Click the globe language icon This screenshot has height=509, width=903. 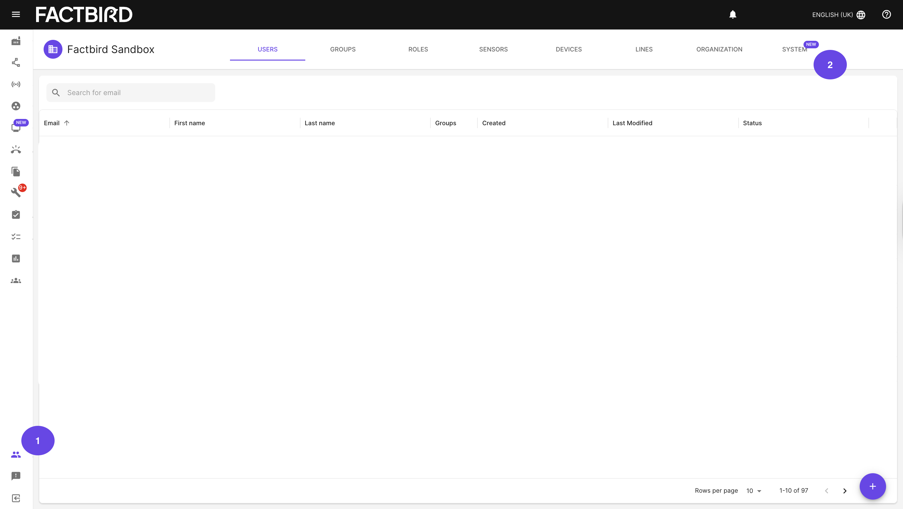point(861,15)
